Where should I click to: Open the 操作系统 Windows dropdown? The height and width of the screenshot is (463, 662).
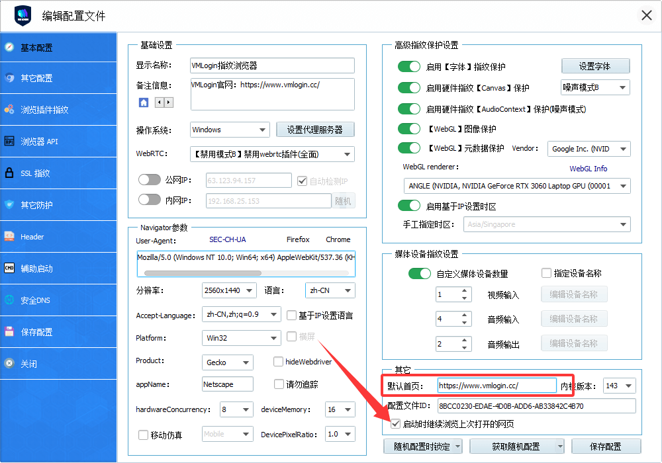(x=229, y=129)
